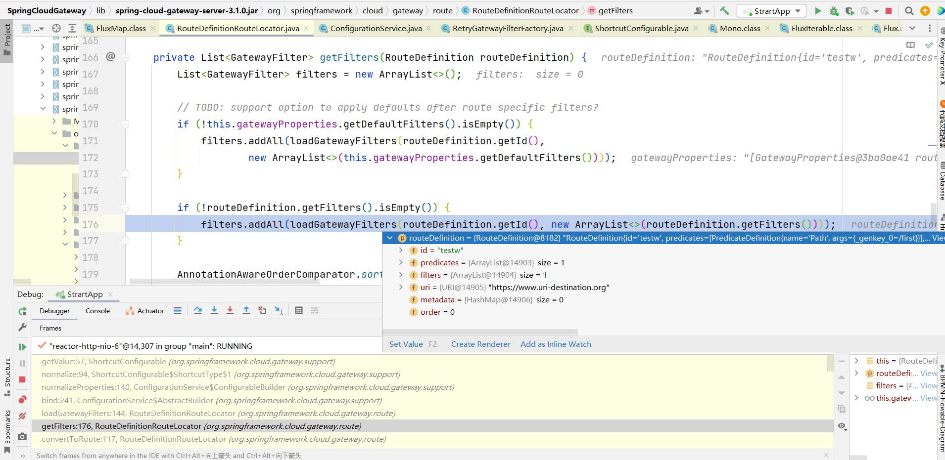The height and width of the screenshot is (460, 945).
Task: Click horizontal scrollbar in variable popup
Action: point(480,332)
